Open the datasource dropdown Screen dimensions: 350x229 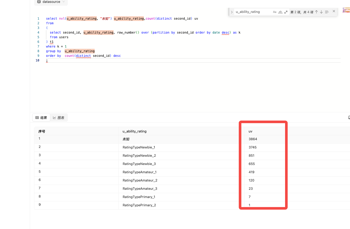[51, 2]
